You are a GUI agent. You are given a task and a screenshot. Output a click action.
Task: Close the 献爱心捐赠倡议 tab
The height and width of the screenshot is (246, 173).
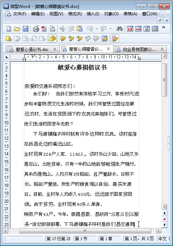(108, 49)
